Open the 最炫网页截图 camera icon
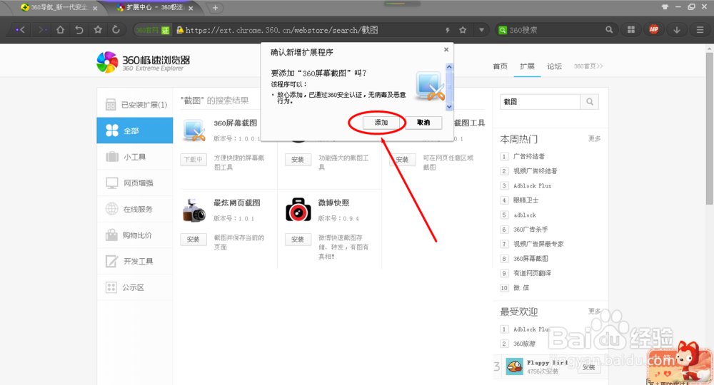This screenshot has width=714, height=385. [x=194, y=210]
